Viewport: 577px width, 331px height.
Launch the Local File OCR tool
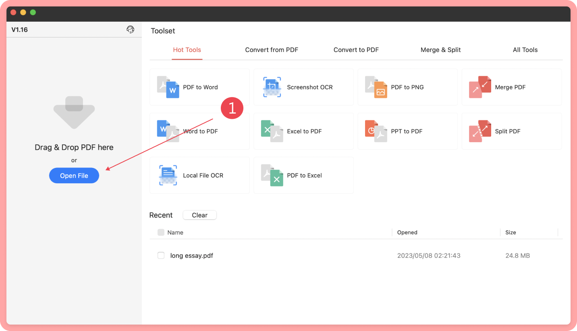point(199,175)
